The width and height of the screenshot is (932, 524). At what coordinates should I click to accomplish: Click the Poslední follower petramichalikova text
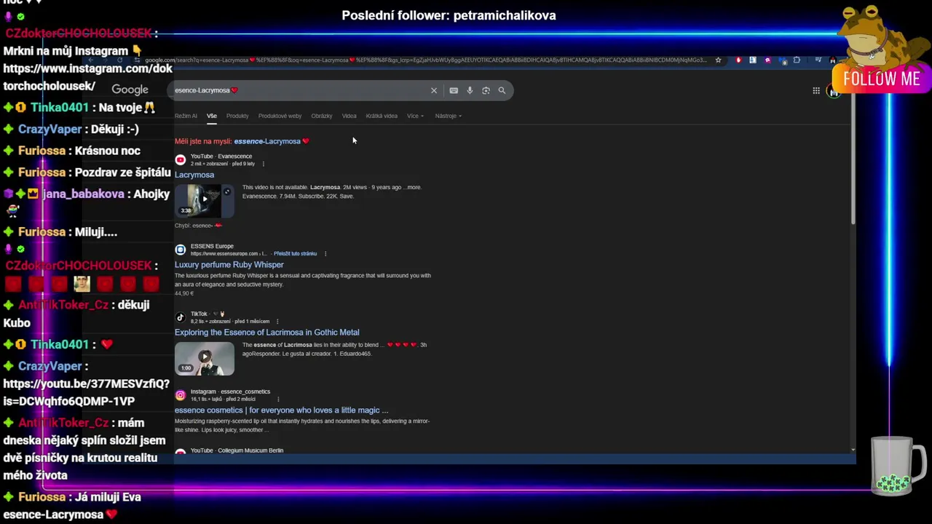449,15
